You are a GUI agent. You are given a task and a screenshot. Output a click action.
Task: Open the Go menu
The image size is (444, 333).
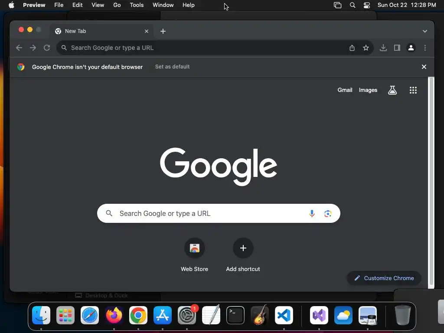pyautogui.click(x=117, y=5)
